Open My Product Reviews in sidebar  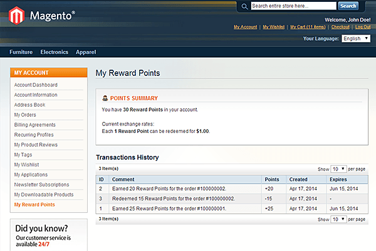[x=36, y=144]
